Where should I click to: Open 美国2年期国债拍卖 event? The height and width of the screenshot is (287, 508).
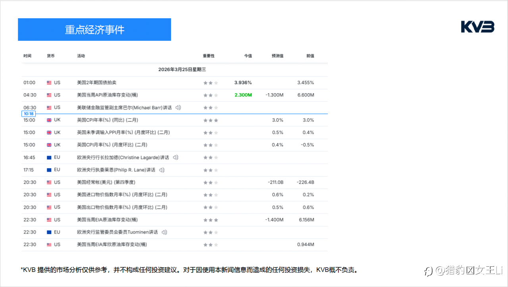96,83
